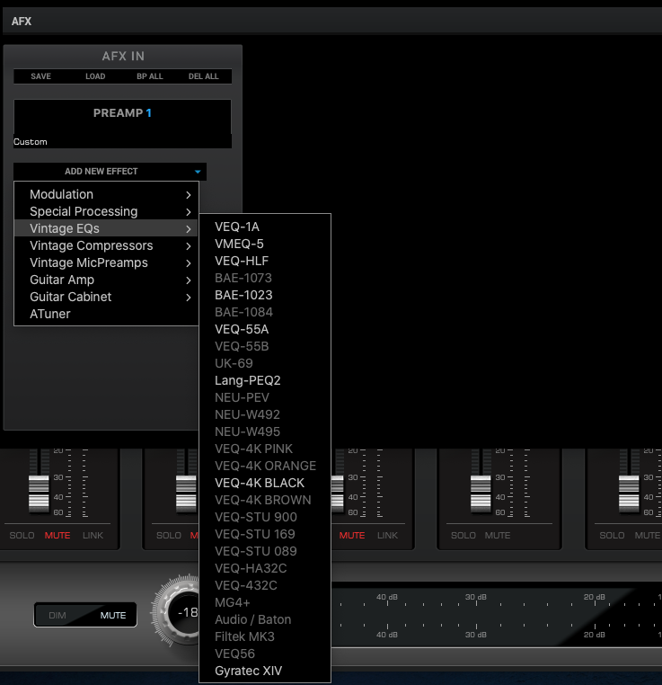Click the Vintage Compressors chevron arrow

click(189, 246)
